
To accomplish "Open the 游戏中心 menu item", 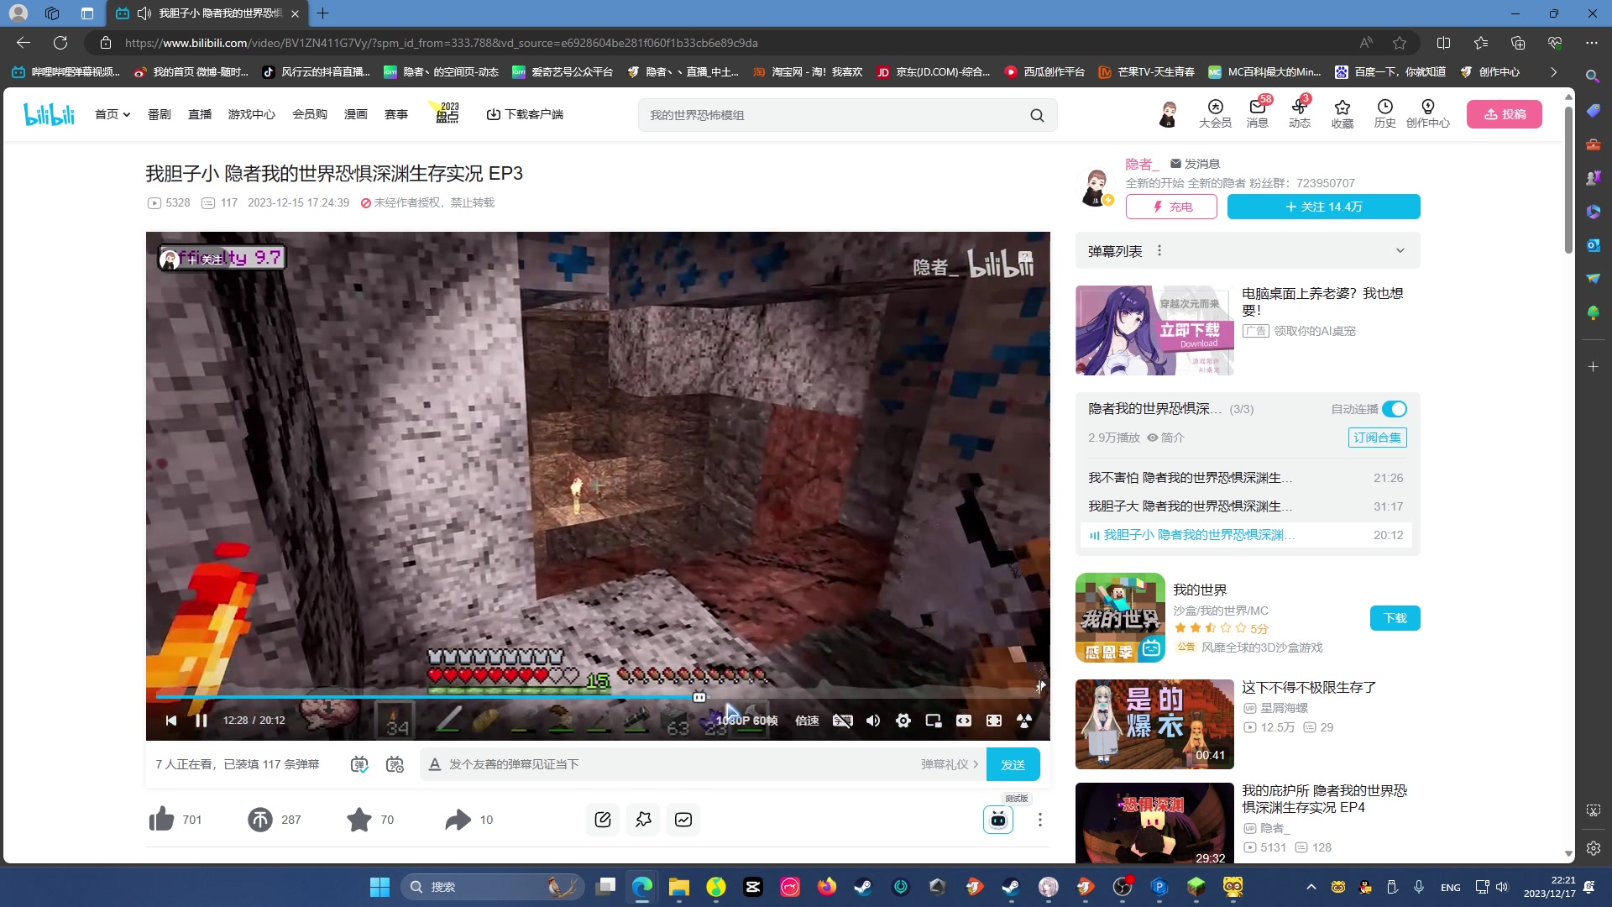I will [251, 114].
